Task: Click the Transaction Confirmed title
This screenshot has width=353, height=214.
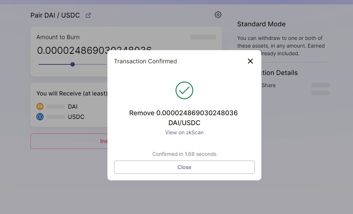Action: (x=145, y=61)
